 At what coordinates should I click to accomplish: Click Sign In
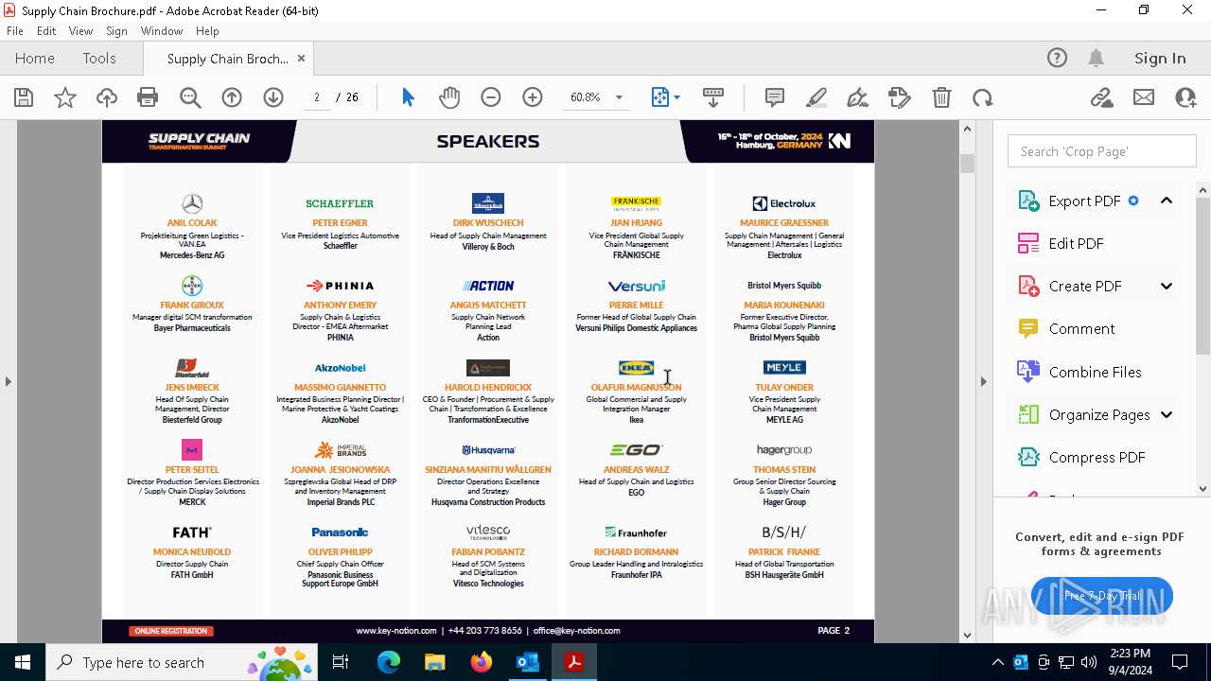click(x=1160, y=58)
